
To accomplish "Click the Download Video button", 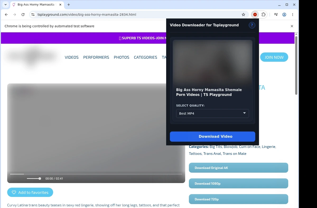I will pyautogui.click(x=212, y=136).
